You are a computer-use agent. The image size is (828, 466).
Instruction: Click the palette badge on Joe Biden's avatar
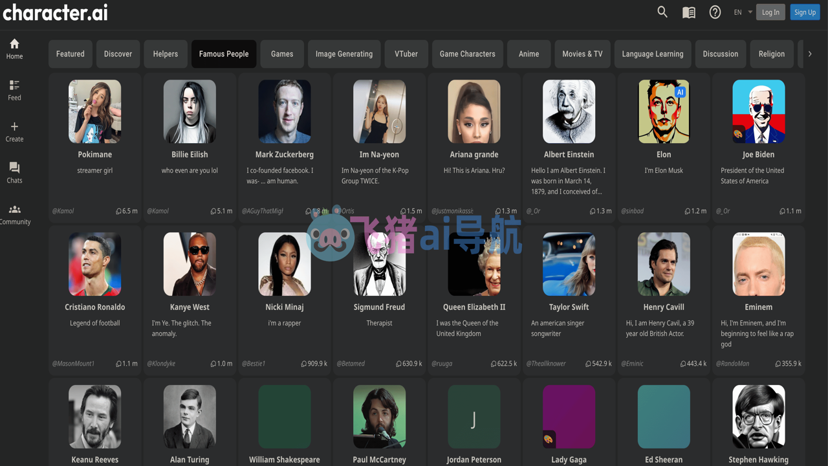[738, 134]
